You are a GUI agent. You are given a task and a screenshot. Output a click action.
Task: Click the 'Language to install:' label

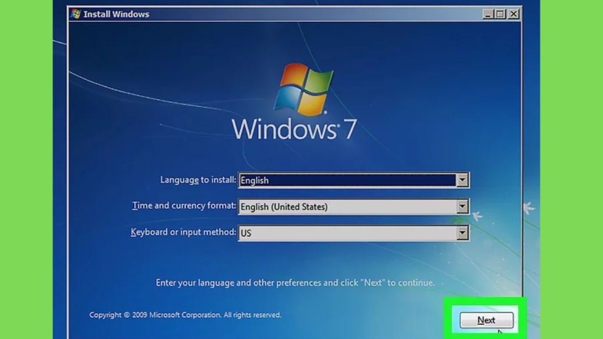(x=198, y=180)
